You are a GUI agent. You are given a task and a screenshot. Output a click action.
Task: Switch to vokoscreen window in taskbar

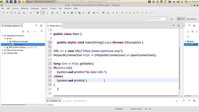click(104, 2)
